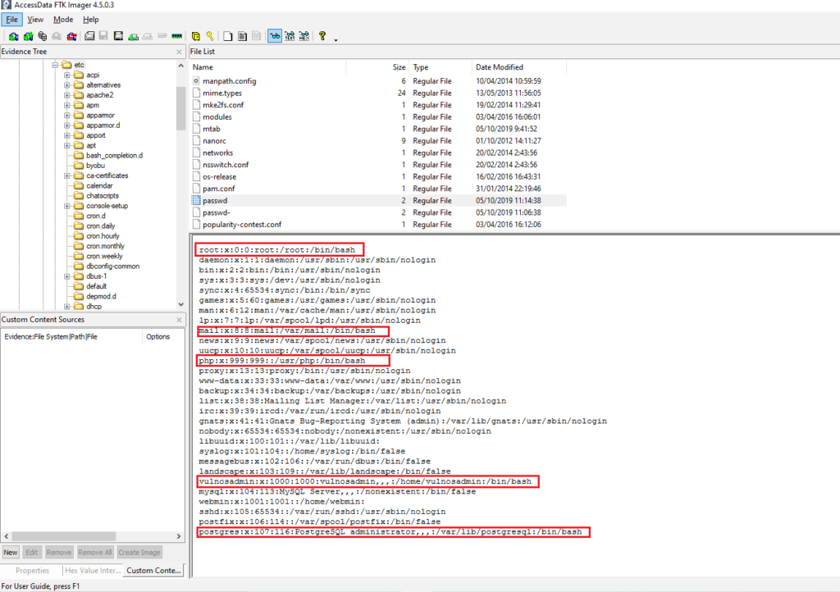
Task: Open the Mode menu
Action: (x=62, y=19)
